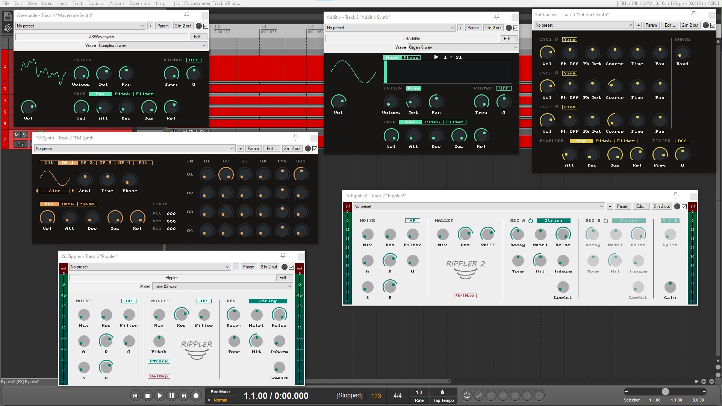Click the Pause transport button
This screenshot has height=406, width=722.
click(x=172, y=395)
